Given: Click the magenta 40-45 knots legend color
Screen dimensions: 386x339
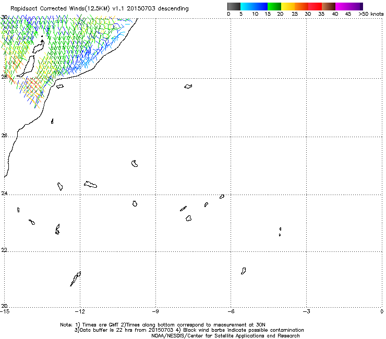Looking at the screenshot, I should [x=342, y=6].
